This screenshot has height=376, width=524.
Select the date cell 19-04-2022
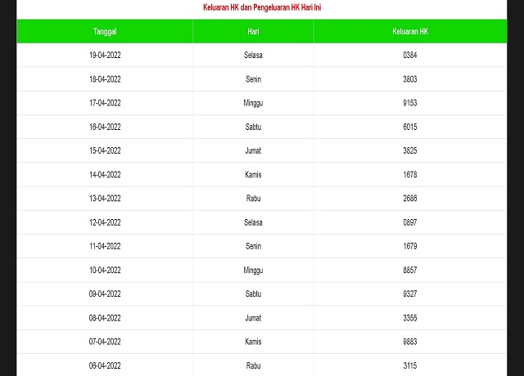click(105, 55)
